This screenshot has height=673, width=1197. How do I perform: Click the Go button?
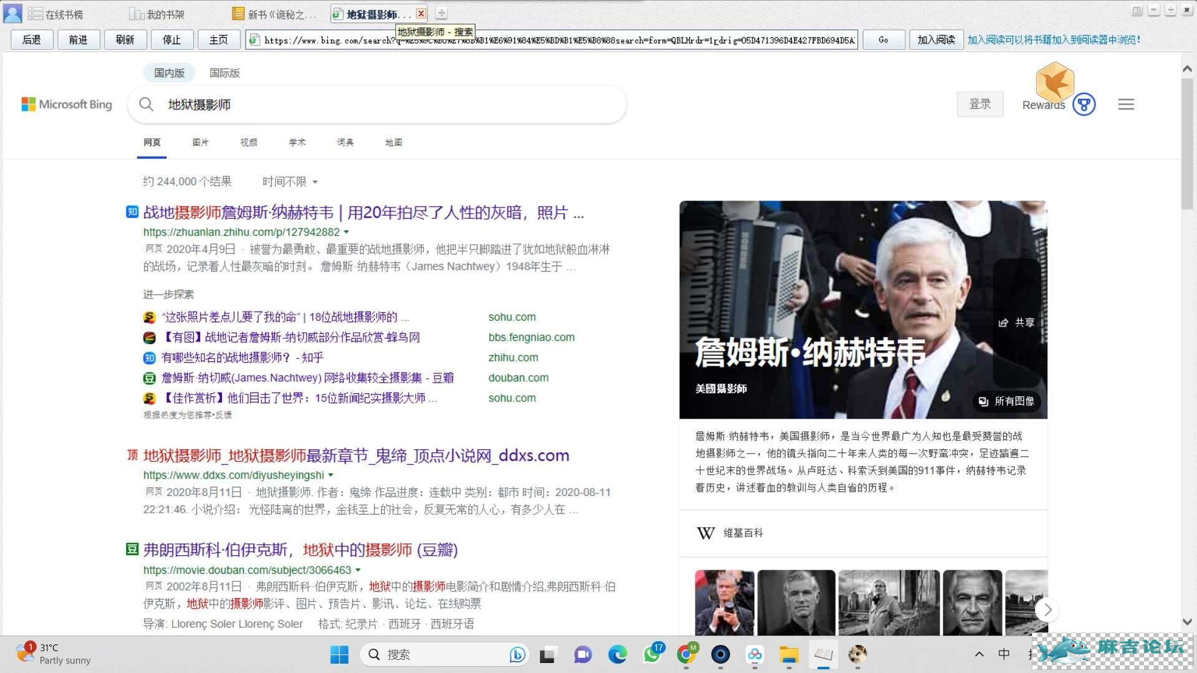[x=883, y=39]
